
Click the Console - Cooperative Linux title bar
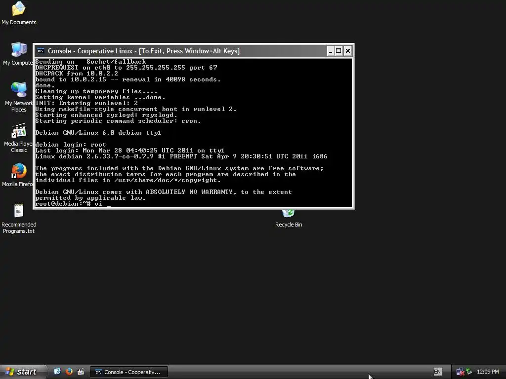(181, 51)
